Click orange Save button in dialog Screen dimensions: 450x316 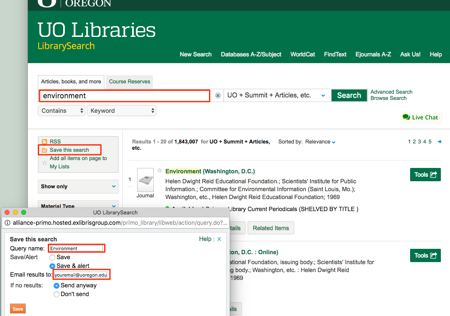[18, 309]
